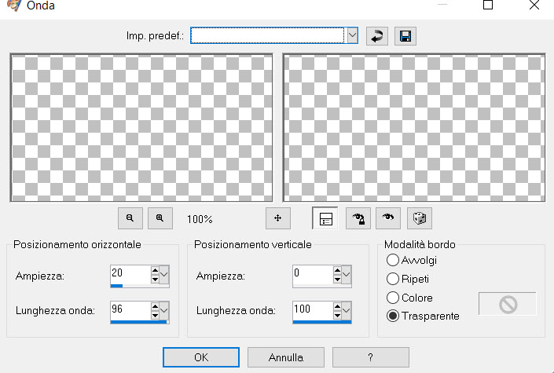Click the Annulla button
Image resolution: width=554 pixels, height=373 pixels.
[x=286, y=357]
